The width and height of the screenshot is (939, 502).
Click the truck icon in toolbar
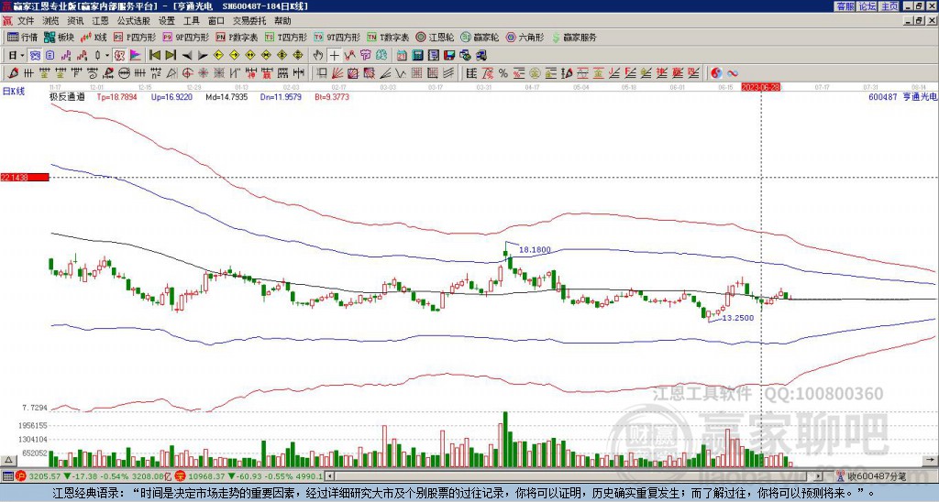click(481, 56)
